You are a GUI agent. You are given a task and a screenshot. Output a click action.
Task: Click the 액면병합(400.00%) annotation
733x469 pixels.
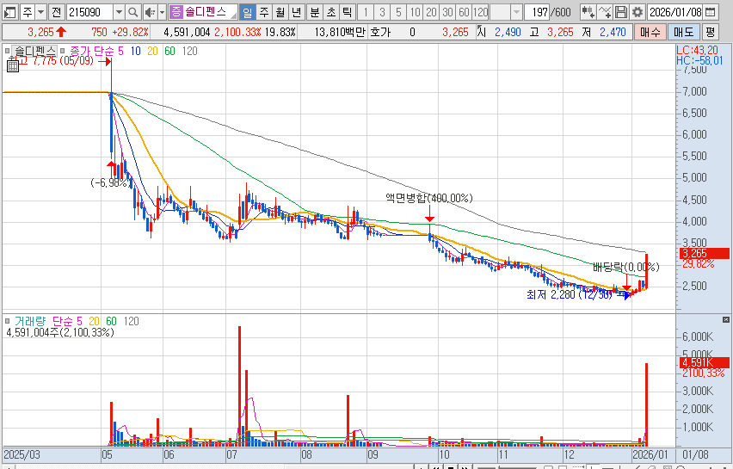click(x=429, y=198)
